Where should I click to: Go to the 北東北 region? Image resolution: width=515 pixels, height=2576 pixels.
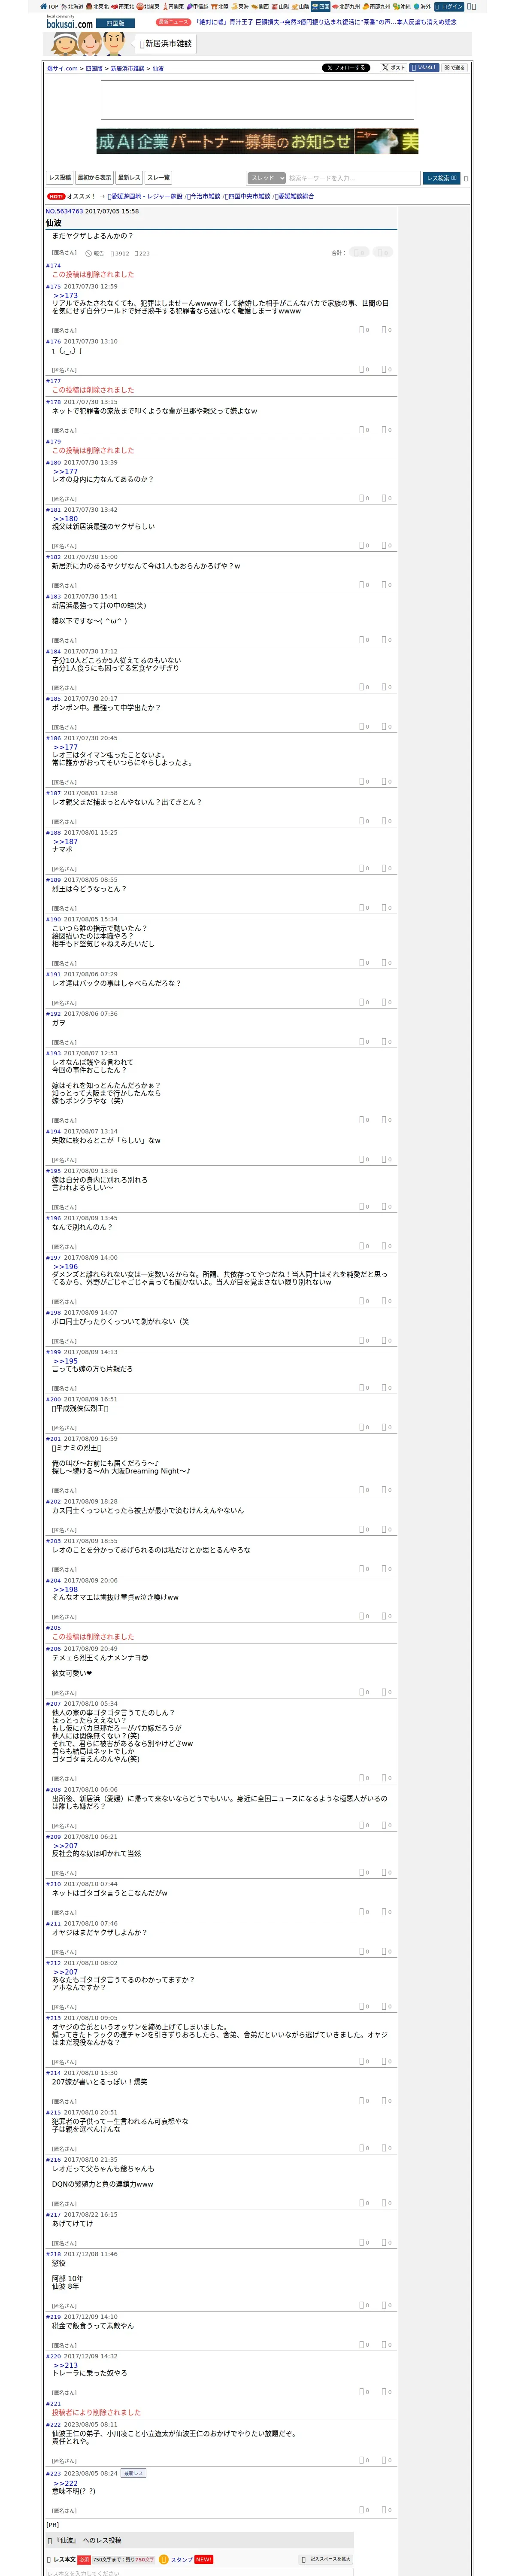pos(98,6)
